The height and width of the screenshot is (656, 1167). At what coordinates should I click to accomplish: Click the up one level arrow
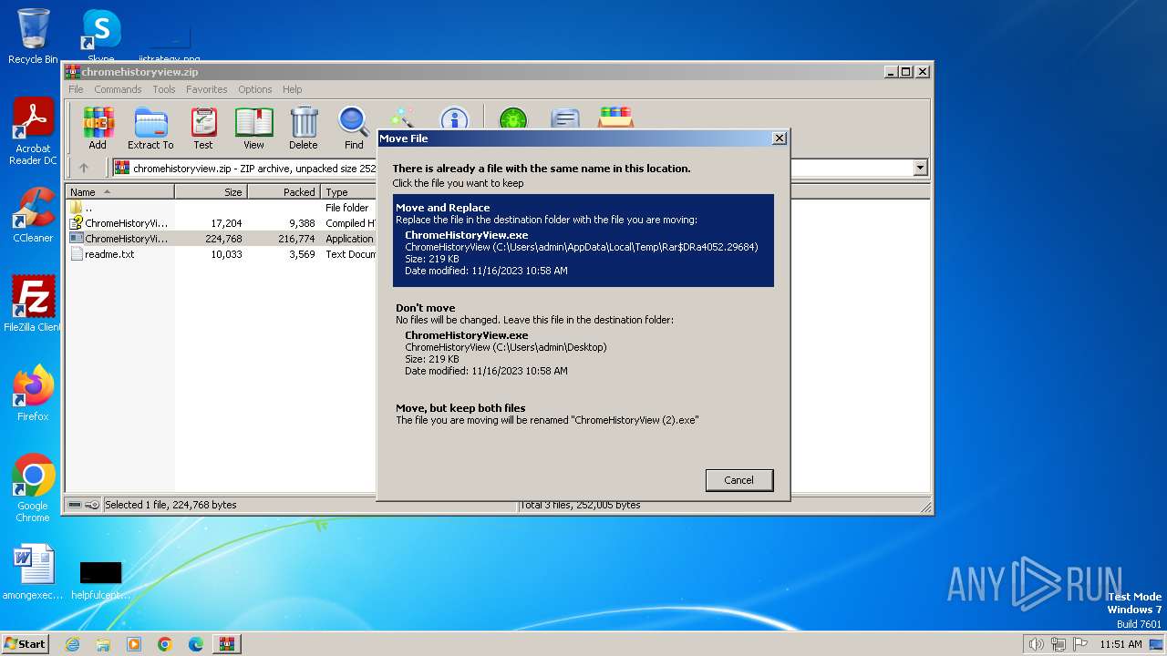tap(84, 168)
